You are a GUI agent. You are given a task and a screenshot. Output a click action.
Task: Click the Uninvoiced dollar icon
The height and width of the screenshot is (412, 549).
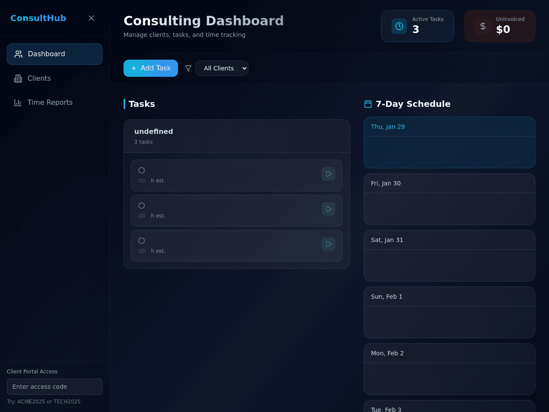[483, 26]
